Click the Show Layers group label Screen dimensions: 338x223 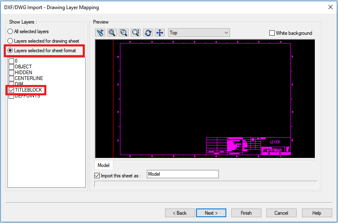tap(23, 22)
